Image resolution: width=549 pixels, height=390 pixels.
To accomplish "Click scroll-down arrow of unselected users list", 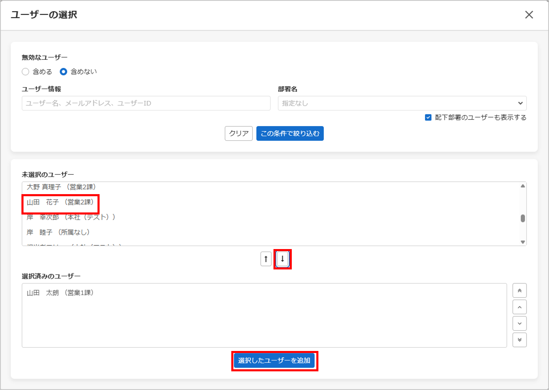I will click(523, 242).
